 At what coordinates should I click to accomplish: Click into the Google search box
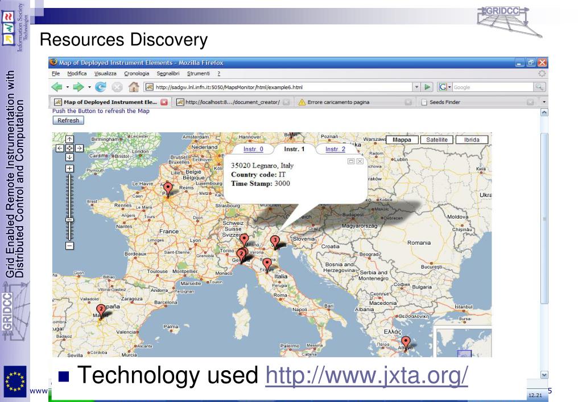(x=493, y=87)
